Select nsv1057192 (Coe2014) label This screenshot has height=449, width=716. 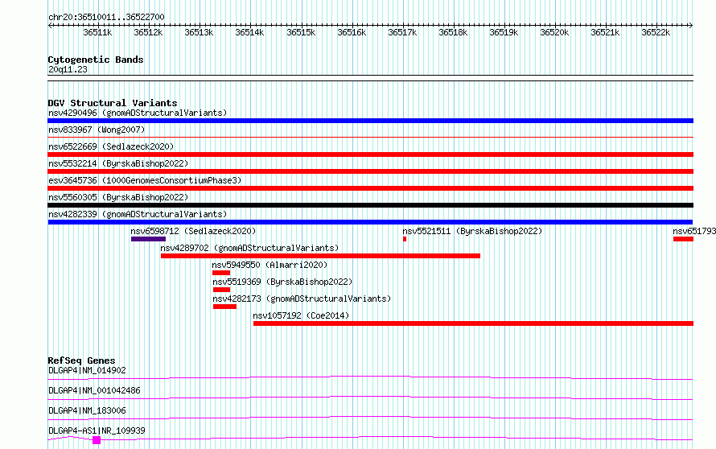(x=301, y=315)
